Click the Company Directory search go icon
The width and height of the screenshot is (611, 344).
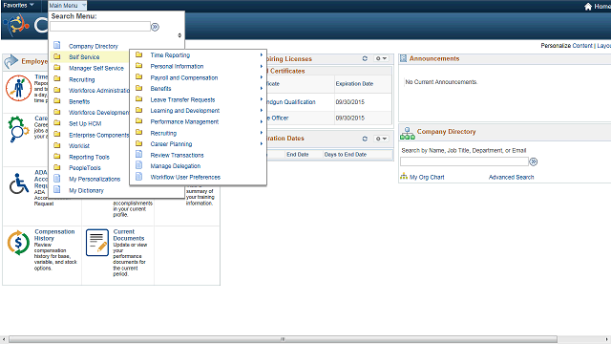click(534, 161)
